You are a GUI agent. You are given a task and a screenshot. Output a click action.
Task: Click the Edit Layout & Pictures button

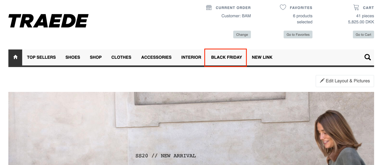(345, 81)
